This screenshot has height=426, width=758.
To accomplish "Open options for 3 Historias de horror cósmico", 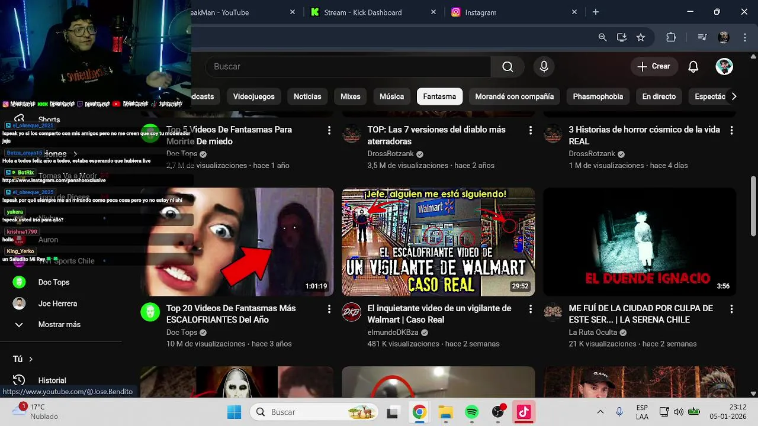I will 732,130.
